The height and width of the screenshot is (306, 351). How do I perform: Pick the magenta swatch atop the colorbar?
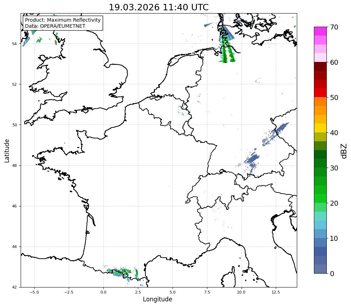tap(320, 31)
